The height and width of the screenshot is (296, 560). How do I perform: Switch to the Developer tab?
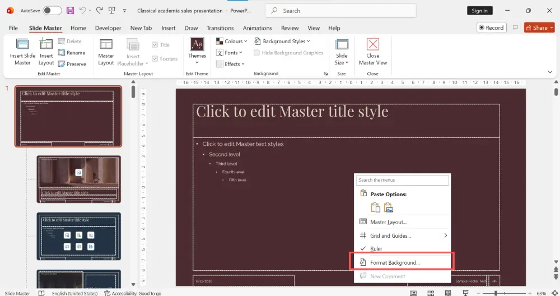point(108,28)
